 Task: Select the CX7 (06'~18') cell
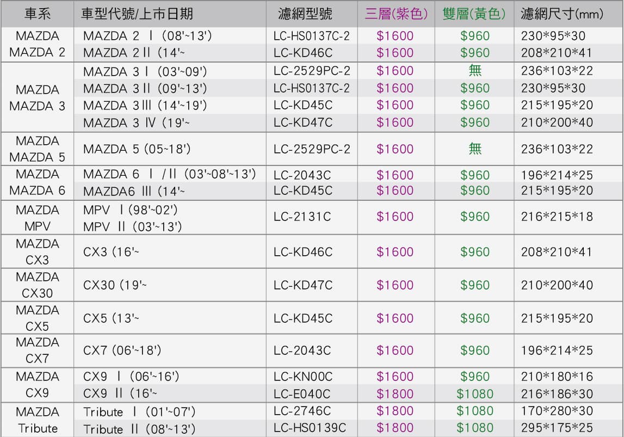(x=122, y=350)
